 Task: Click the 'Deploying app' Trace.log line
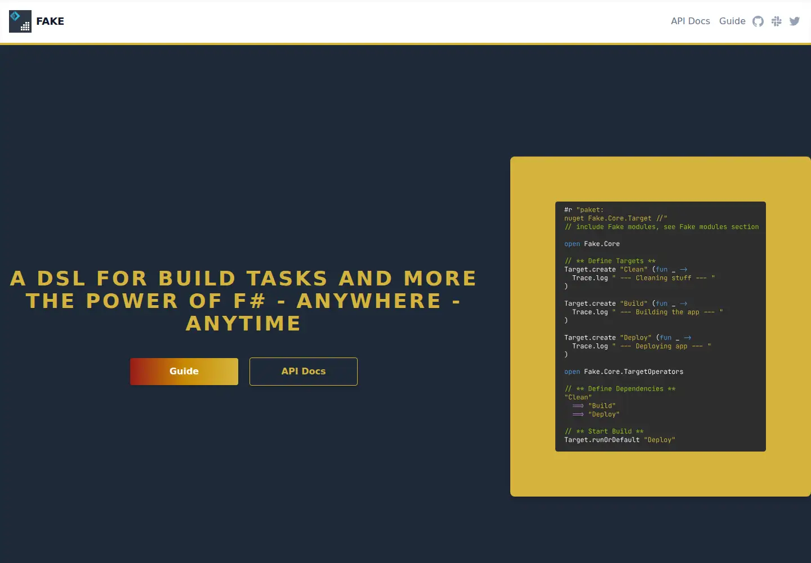[x=641, y=346]
